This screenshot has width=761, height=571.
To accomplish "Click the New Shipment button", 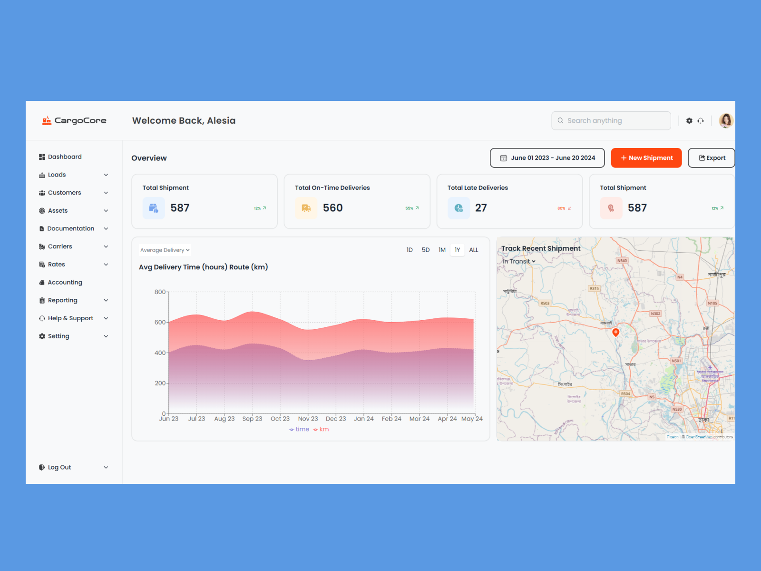I will tap(646, 158).
